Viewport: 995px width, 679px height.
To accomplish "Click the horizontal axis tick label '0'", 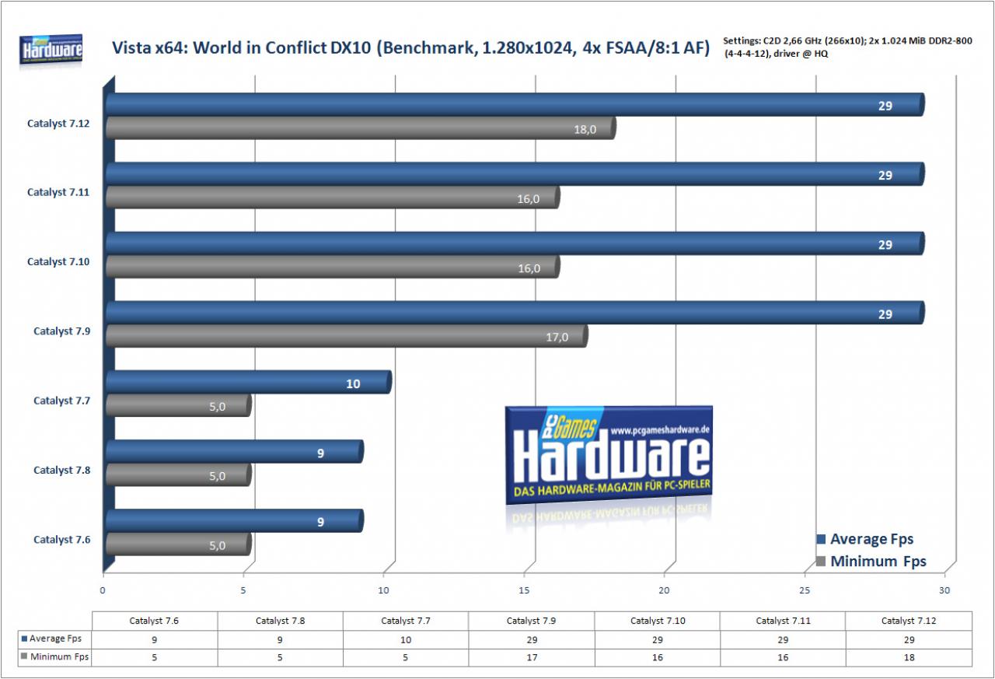I will tap(103, 590).
